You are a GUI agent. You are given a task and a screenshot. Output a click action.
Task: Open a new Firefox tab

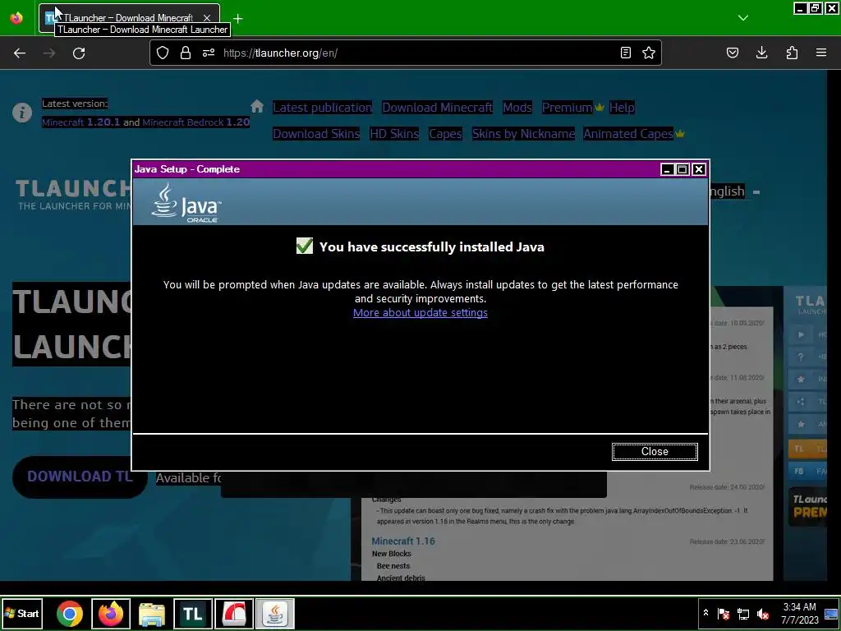pos(238,18)
